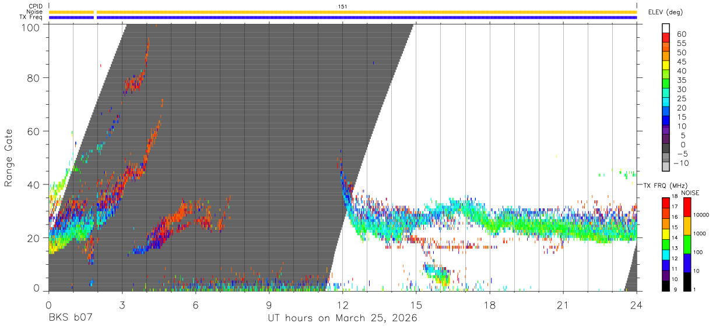Click Range Gate tick label 100
Image resolution: width=716 pixels, height=330 pixels.
[x=30, y=27]
